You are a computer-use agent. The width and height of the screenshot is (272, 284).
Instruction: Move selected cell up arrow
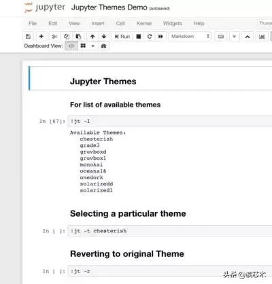(x=92, y=37)
